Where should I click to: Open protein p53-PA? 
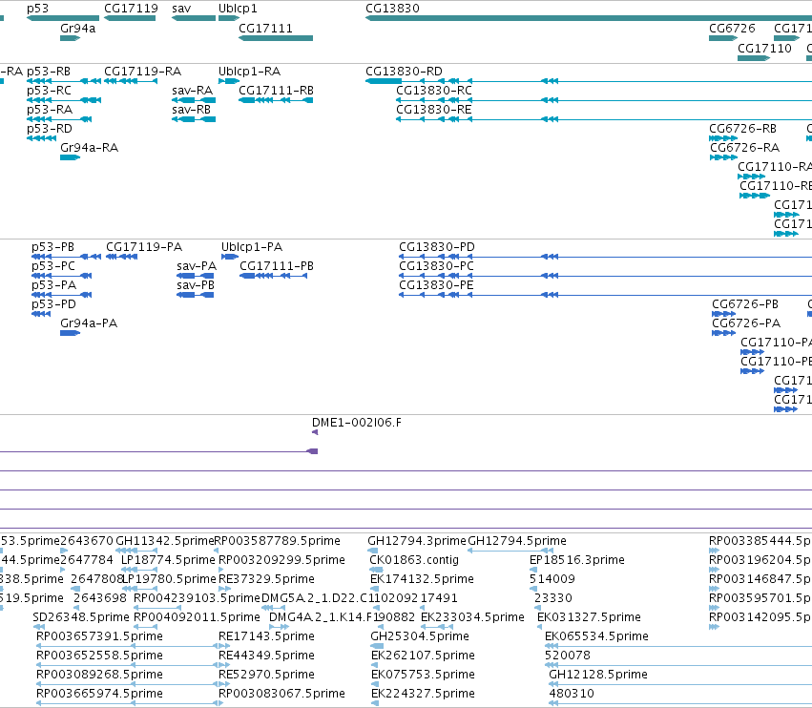coord(53,285)
